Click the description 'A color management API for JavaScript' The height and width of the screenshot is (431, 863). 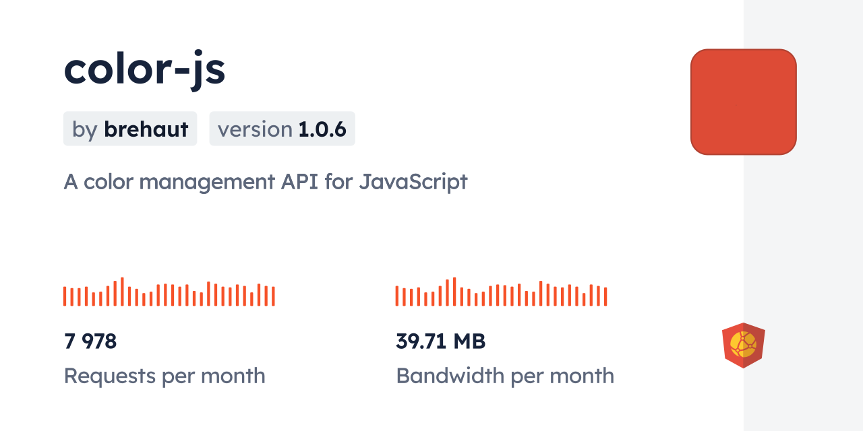click(x=266, y=182)
